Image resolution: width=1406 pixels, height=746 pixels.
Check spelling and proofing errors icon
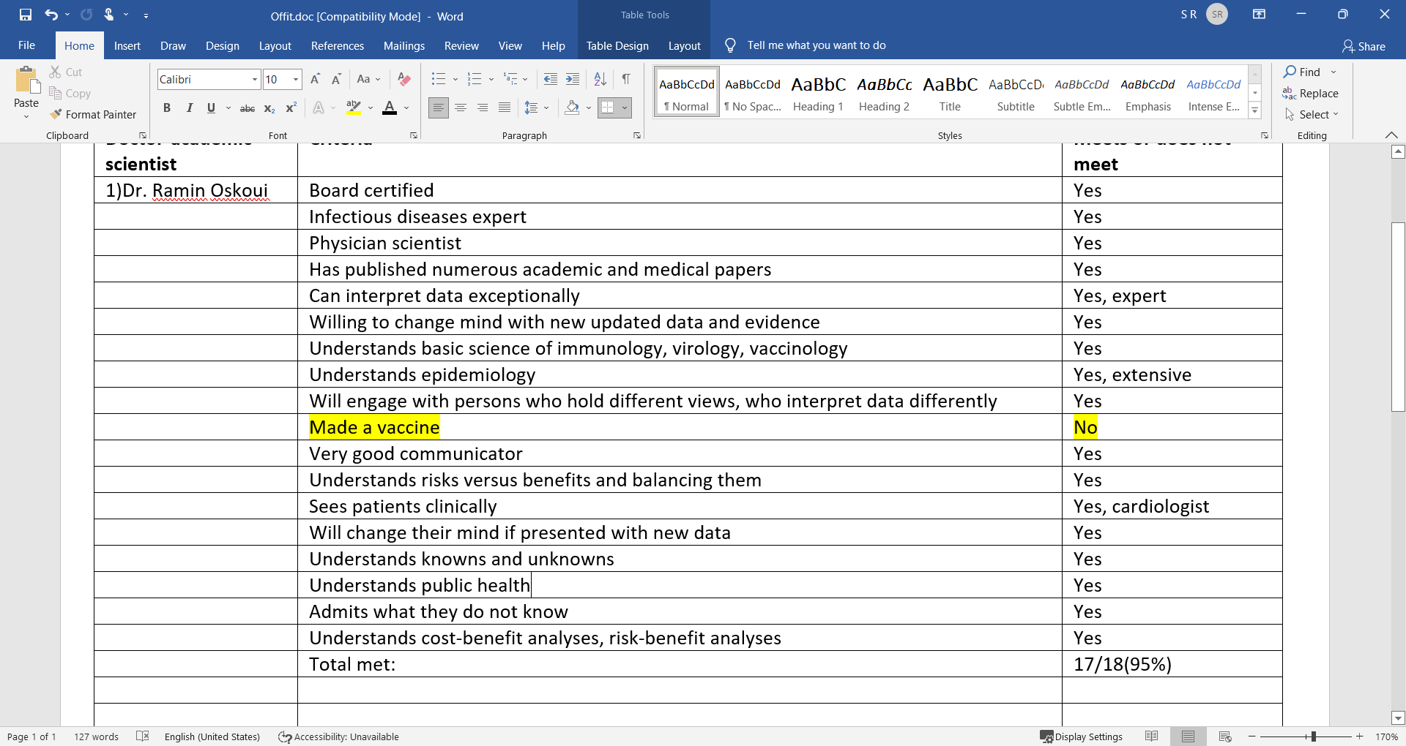[143, 736]
